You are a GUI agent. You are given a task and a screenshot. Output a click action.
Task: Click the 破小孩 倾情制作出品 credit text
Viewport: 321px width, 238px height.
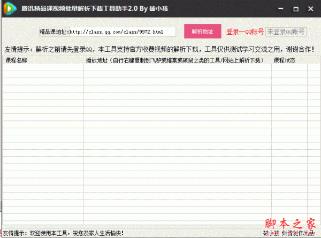[x=289, y=233]
